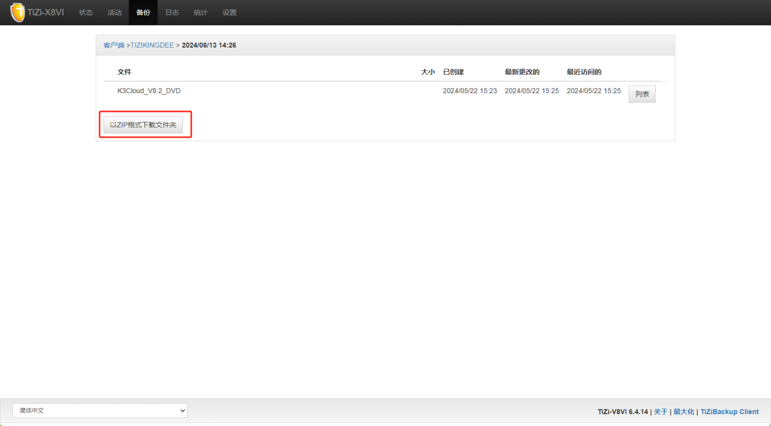Click the TiZi shield logo icon
Screen dimensions: 771x426
tap(18, 12)
